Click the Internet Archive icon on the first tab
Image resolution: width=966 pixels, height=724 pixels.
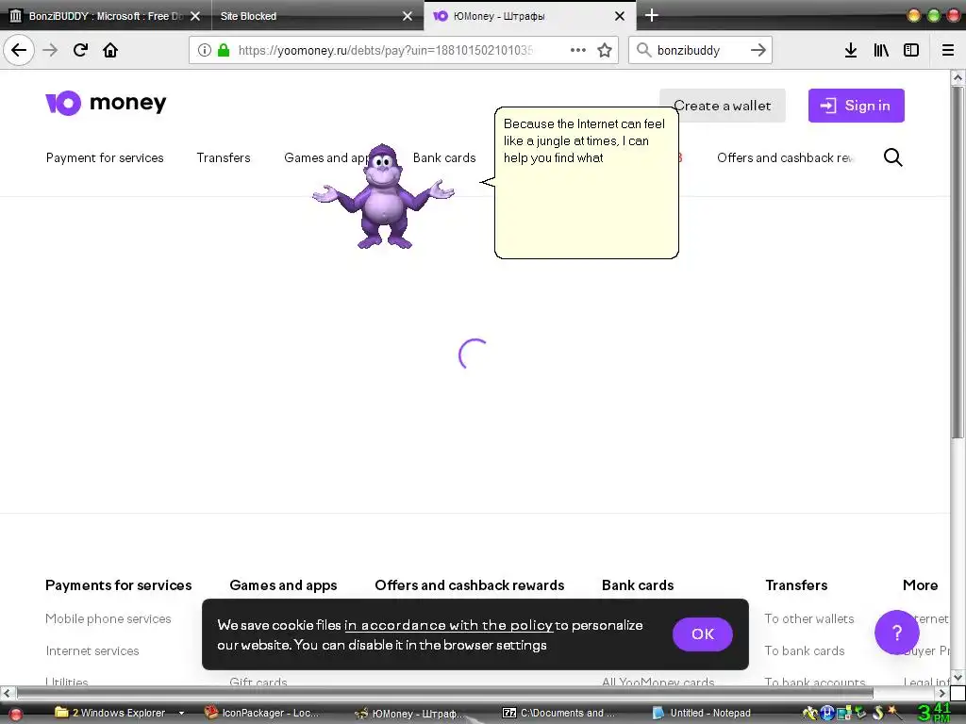(x=16, y=16)
